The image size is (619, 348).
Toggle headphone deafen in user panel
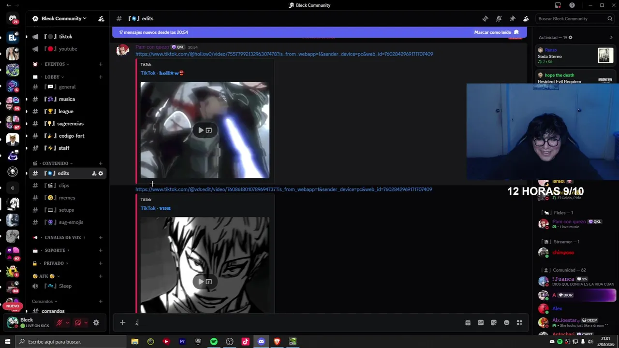(x=77, y=323)
